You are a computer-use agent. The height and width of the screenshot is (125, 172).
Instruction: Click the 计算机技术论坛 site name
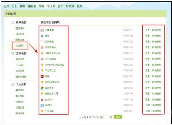(52, 53)
